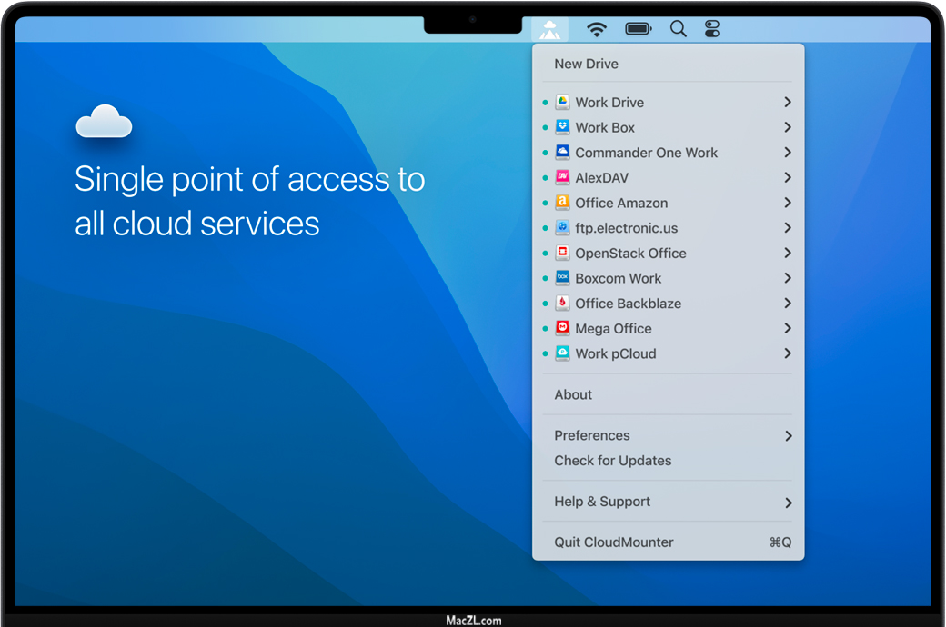The width and height of the screenshot is (946, 627).
Task: Select Check for Updates
Action: pos(613,461)
